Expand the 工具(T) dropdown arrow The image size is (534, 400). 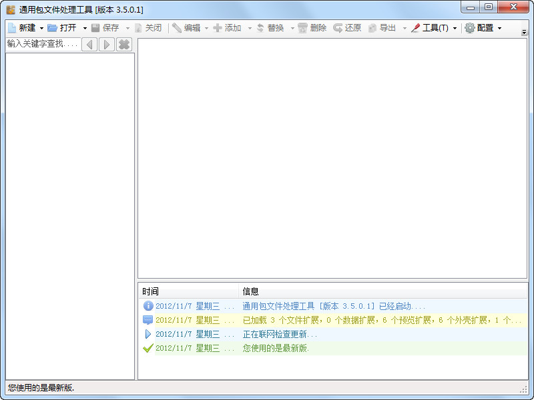(x=455, y=28)
